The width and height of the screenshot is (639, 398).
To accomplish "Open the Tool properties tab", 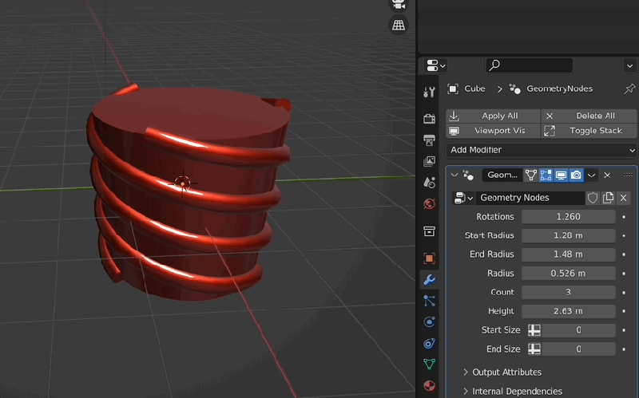I will pyautogui.click(x=429, y=92).
